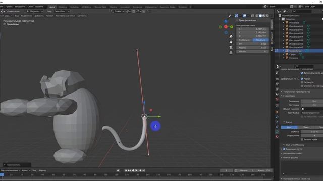Open the World properties tab icon
Image resolution: width=323 pixels, height=181 pixels.
coord(277,99)
